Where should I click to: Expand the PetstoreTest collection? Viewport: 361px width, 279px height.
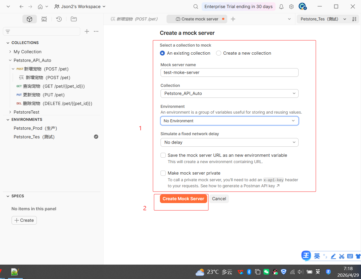pyautogui.click(x=10, y=112)
